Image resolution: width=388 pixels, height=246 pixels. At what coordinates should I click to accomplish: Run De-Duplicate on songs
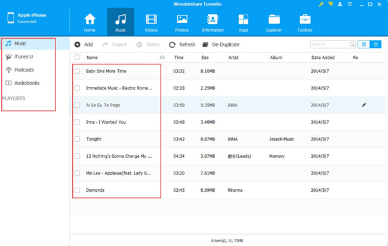(x=221, y=45)
